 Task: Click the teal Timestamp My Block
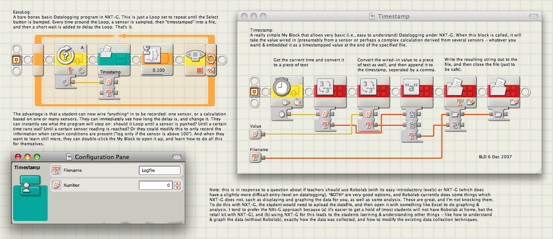[x=114, y=60]
